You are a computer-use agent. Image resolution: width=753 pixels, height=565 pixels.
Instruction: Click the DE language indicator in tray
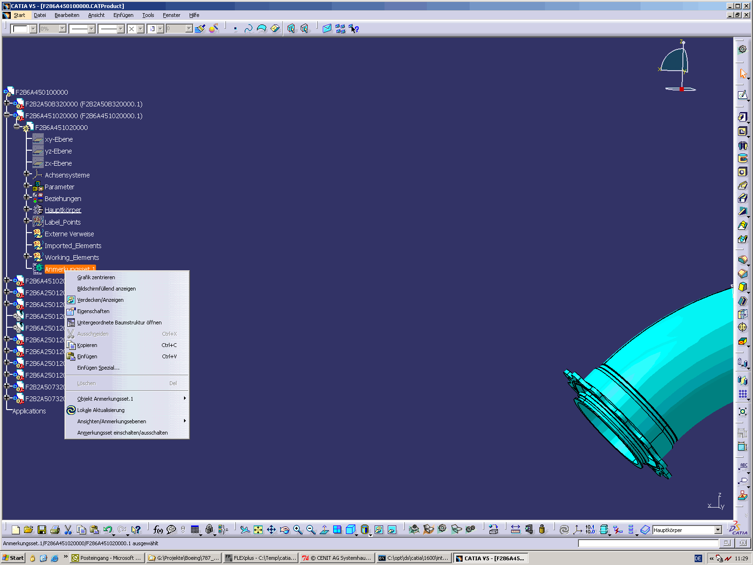tap(698, 558)
